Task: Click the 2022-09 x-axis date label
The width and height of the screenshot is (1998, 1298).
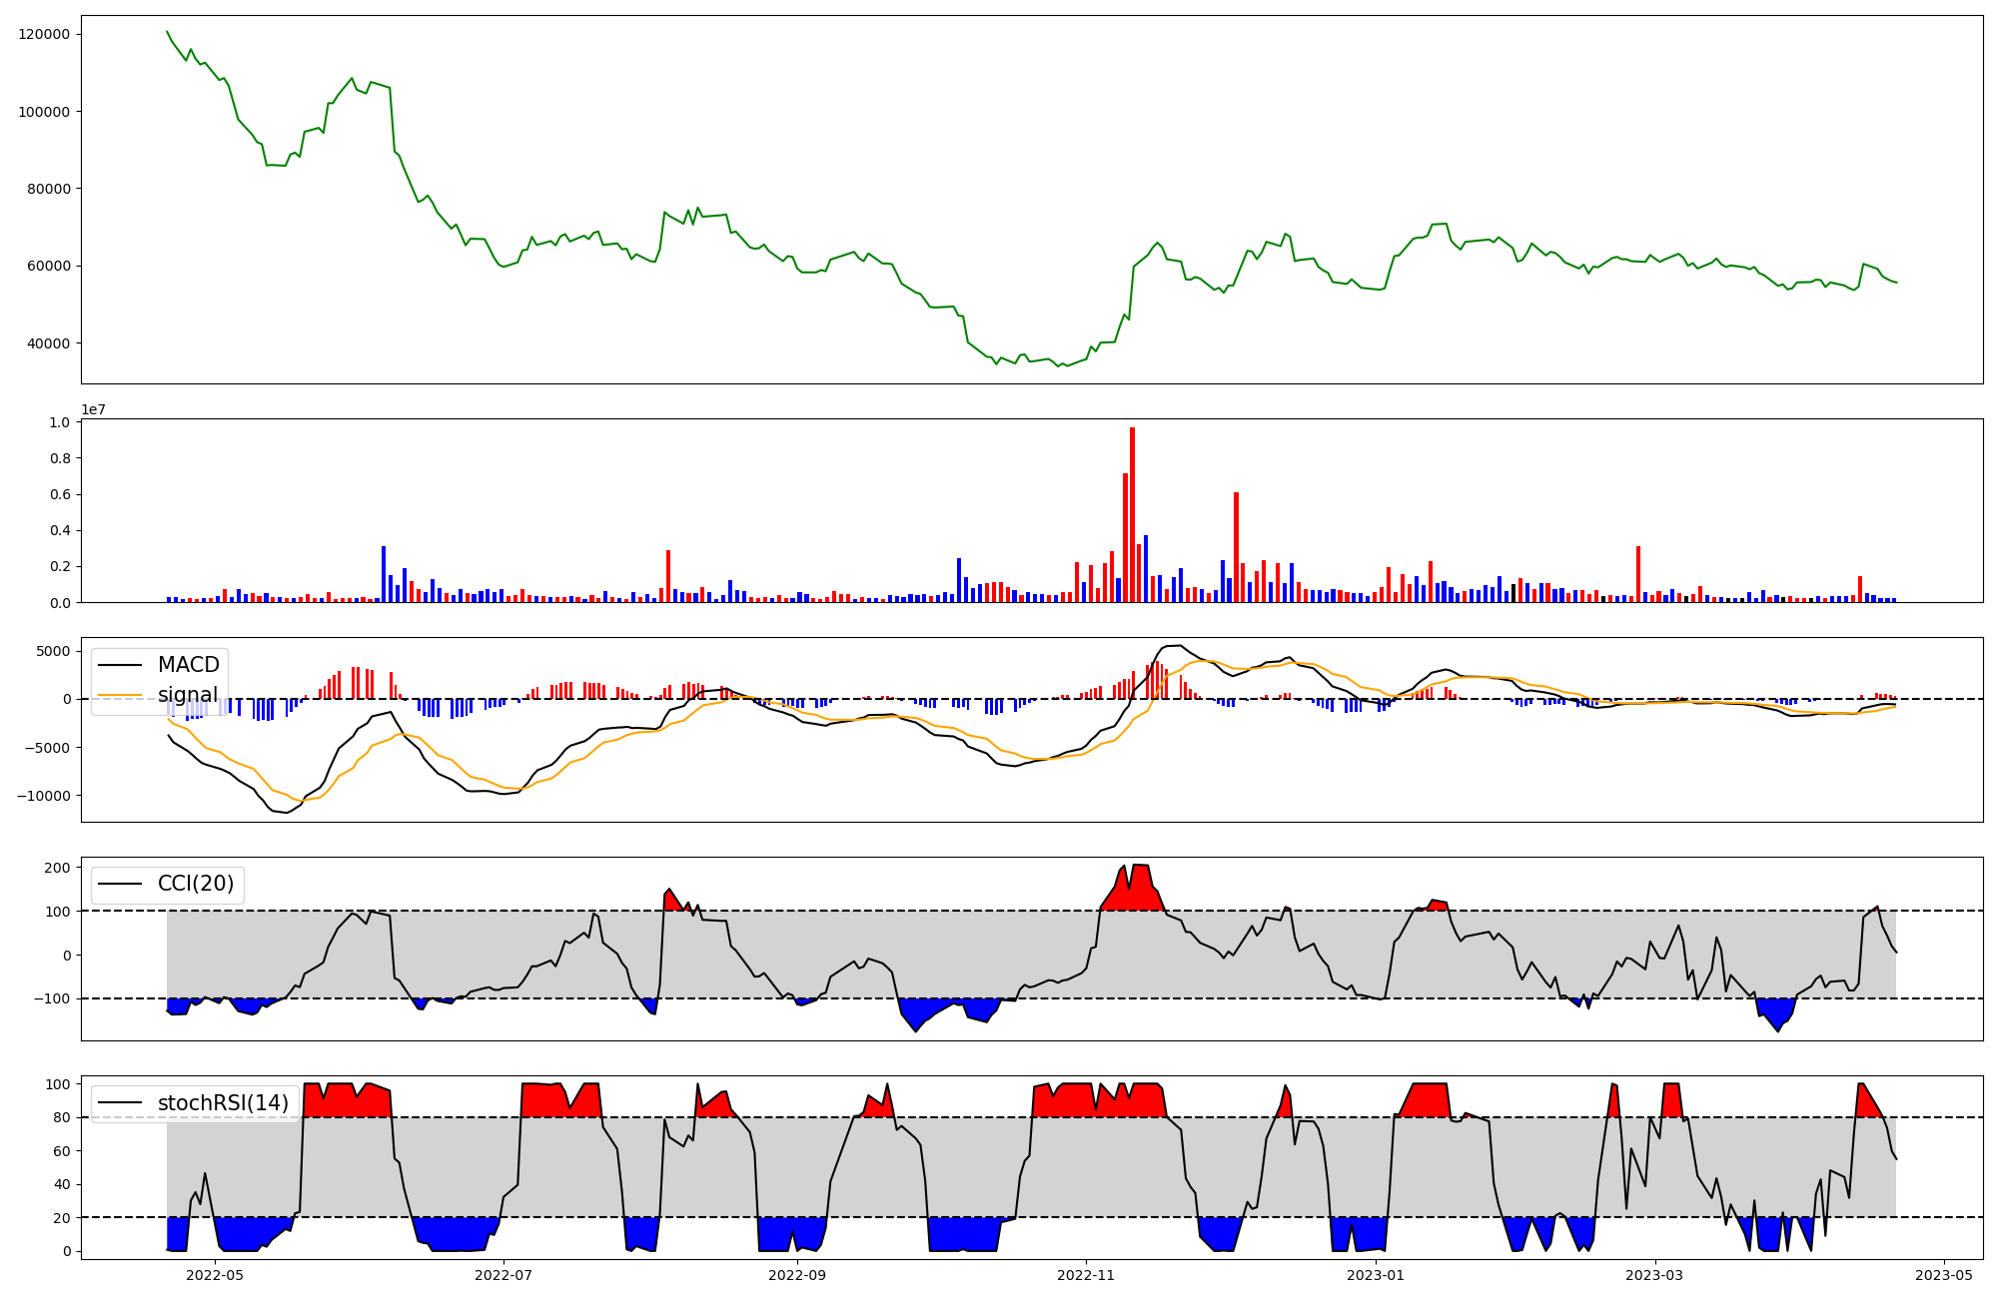Action: pos(797,1275)
